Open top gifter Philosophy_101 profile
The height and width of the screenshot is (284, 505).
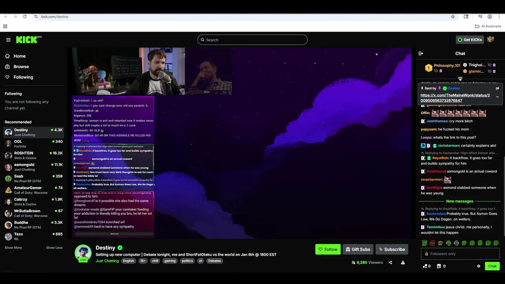447,65
